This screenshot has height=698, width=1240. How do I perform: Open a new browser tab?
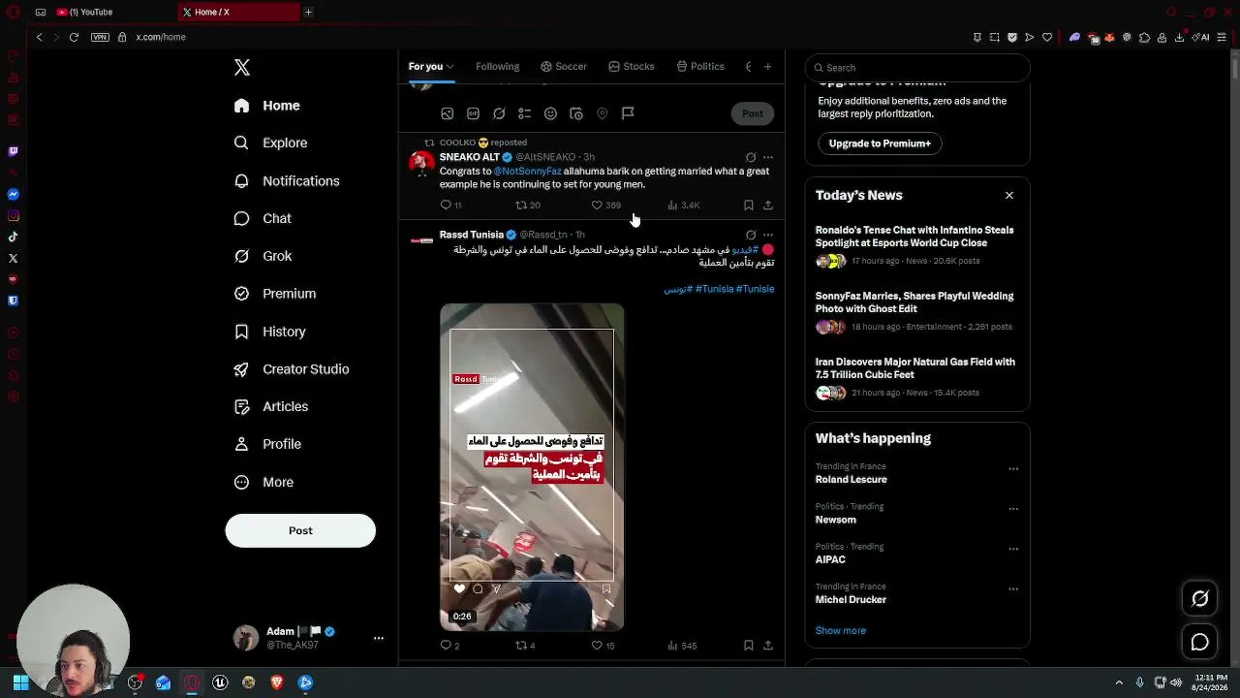point(308,13)
